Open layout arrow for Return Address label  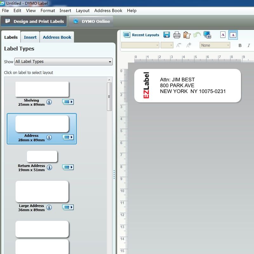pos(68,167)
